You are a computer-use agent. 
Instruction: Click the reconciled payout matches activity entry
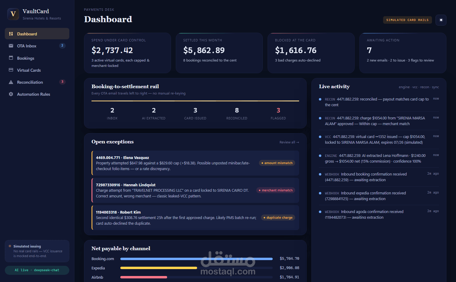pyautogui.click(x=379, y=102)
